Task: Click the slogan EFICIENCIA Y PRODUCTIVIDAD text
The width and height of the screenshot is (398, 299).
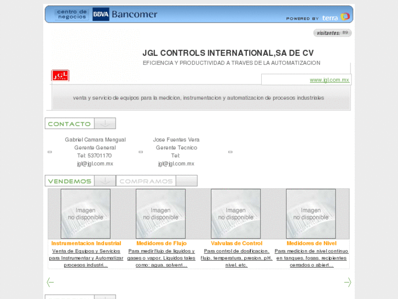Action: (x=231, y=63)
